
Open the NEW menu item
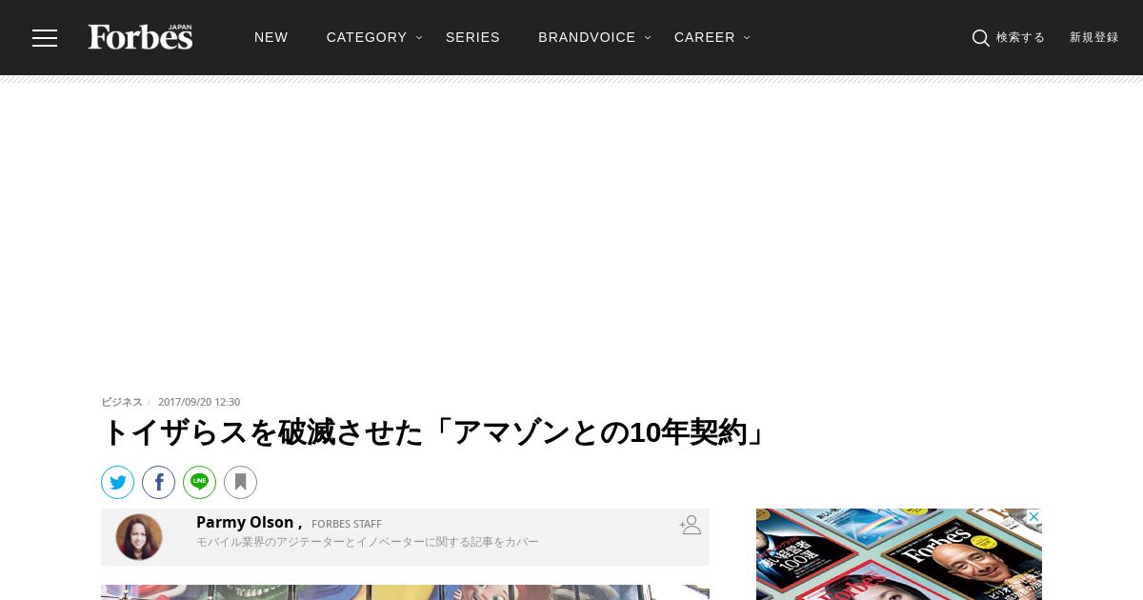[271, 37]
